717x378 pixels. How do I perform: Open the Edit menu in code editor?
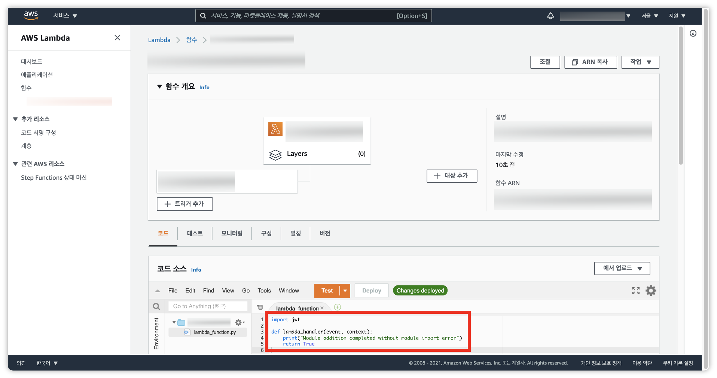click(x=190, y=291)
